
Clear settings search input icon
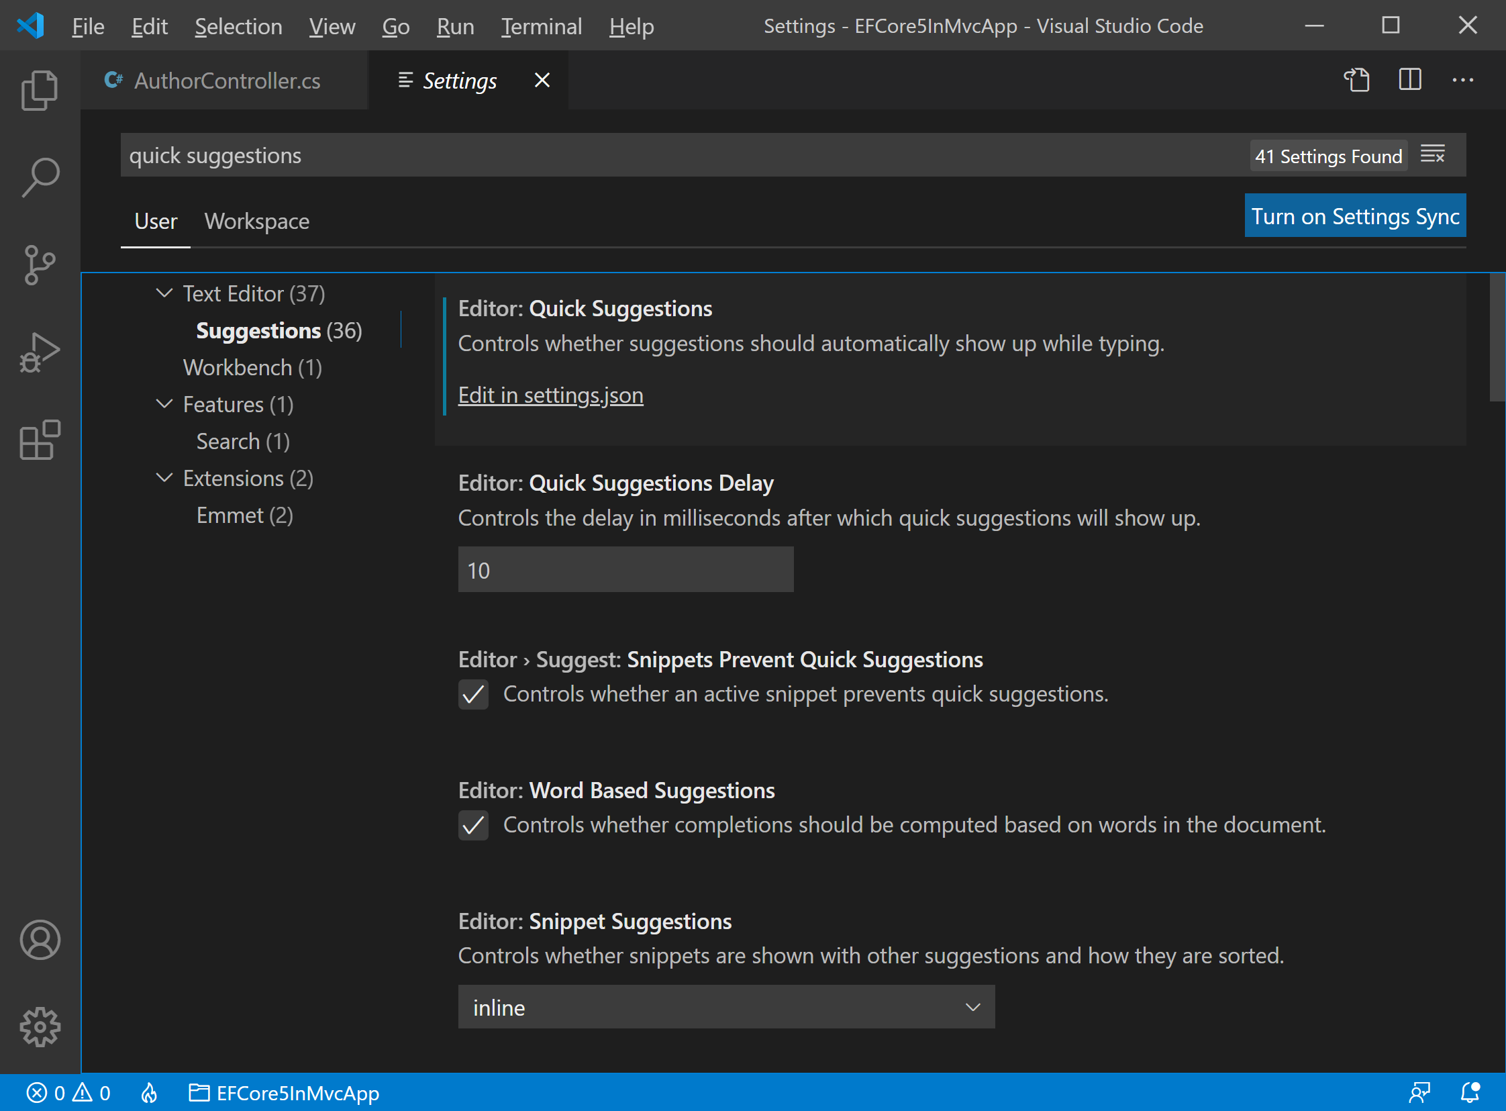[1432, 155]
